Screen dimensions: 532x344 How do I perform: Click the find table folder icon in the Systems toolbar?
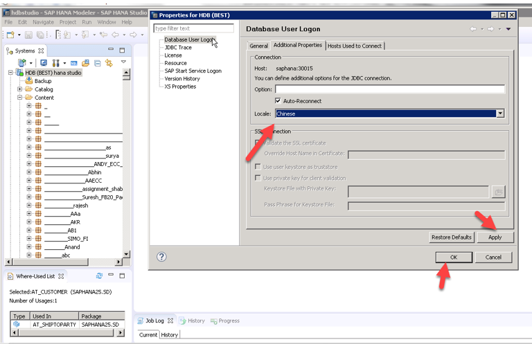(x=85, y=63)
